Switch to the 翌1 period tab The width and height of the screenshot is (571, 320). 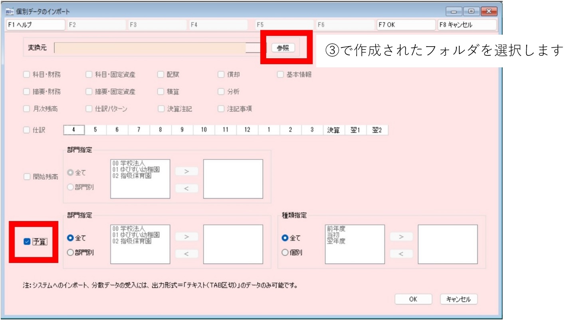click(x=355, y=130)
